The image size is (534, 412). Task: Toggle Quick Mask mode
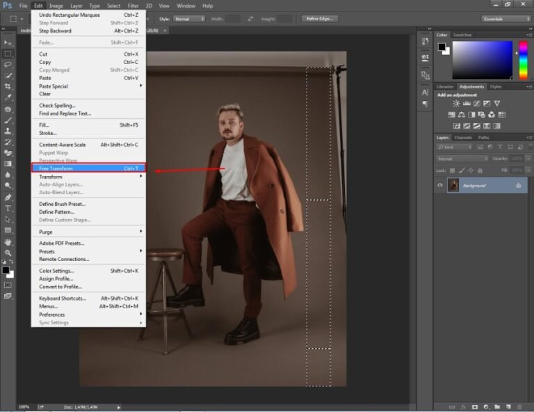click(x=8, y=285)
